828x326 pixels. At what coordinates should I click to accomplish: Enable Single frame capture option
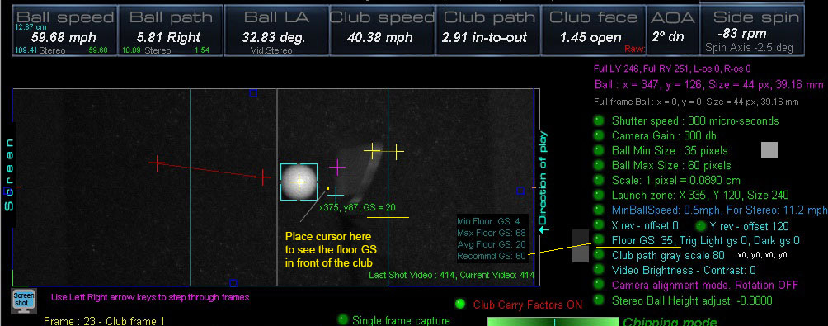coord(343,319)
